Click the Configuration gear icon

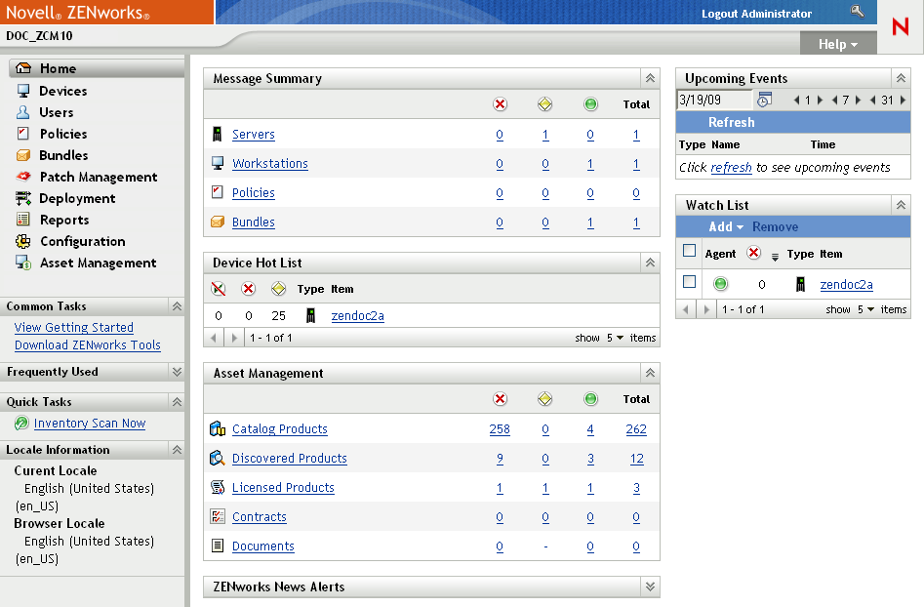pyautogui.click(x=23, y=241)
